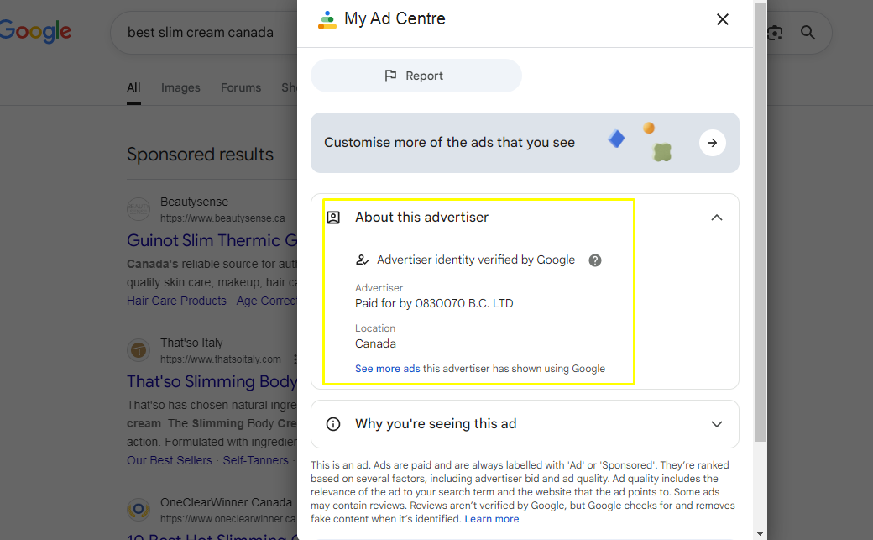Expand the Why you're seeing this ad section
Screen dimensions: 873x540
click(716, 424)
